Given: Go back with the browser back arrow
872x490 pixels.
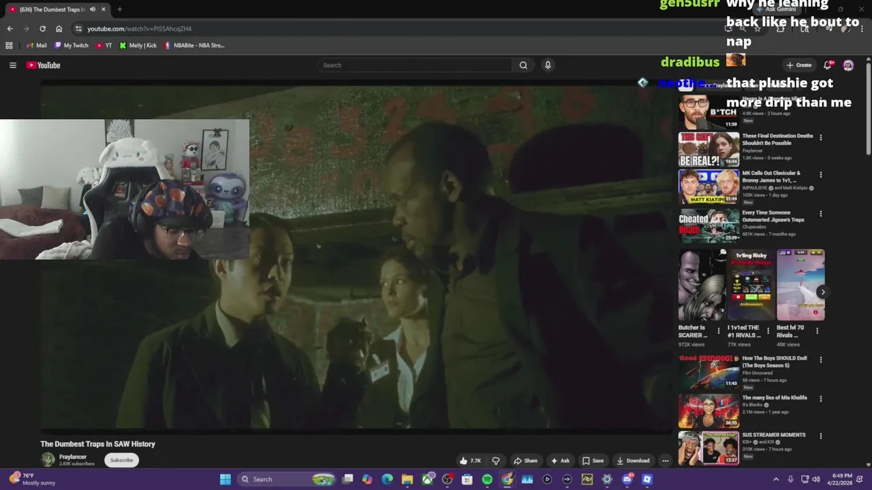Looking at the screenshot, I should 10,29.
